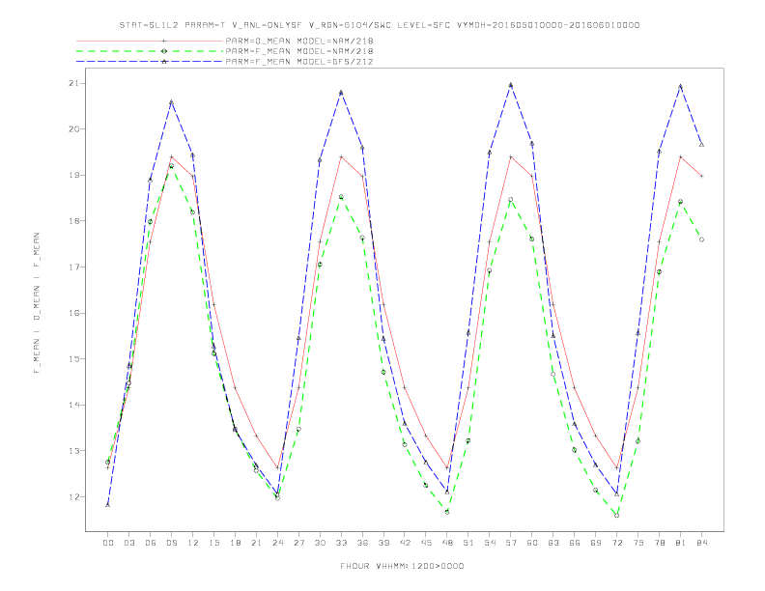Image resolution: width=765 pixels, height=591 pixels.
Task: Click x-axis forecast hour label 48
Action: (x=447, y=543)
